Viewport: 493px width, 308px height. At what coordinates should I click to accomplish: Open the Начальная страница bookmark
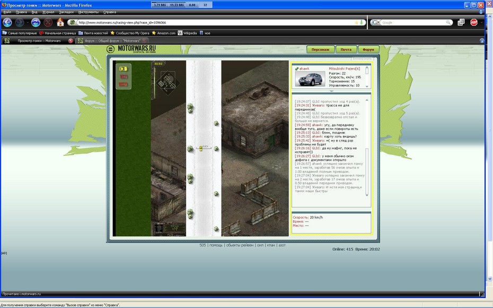click(x=58, y=33)
